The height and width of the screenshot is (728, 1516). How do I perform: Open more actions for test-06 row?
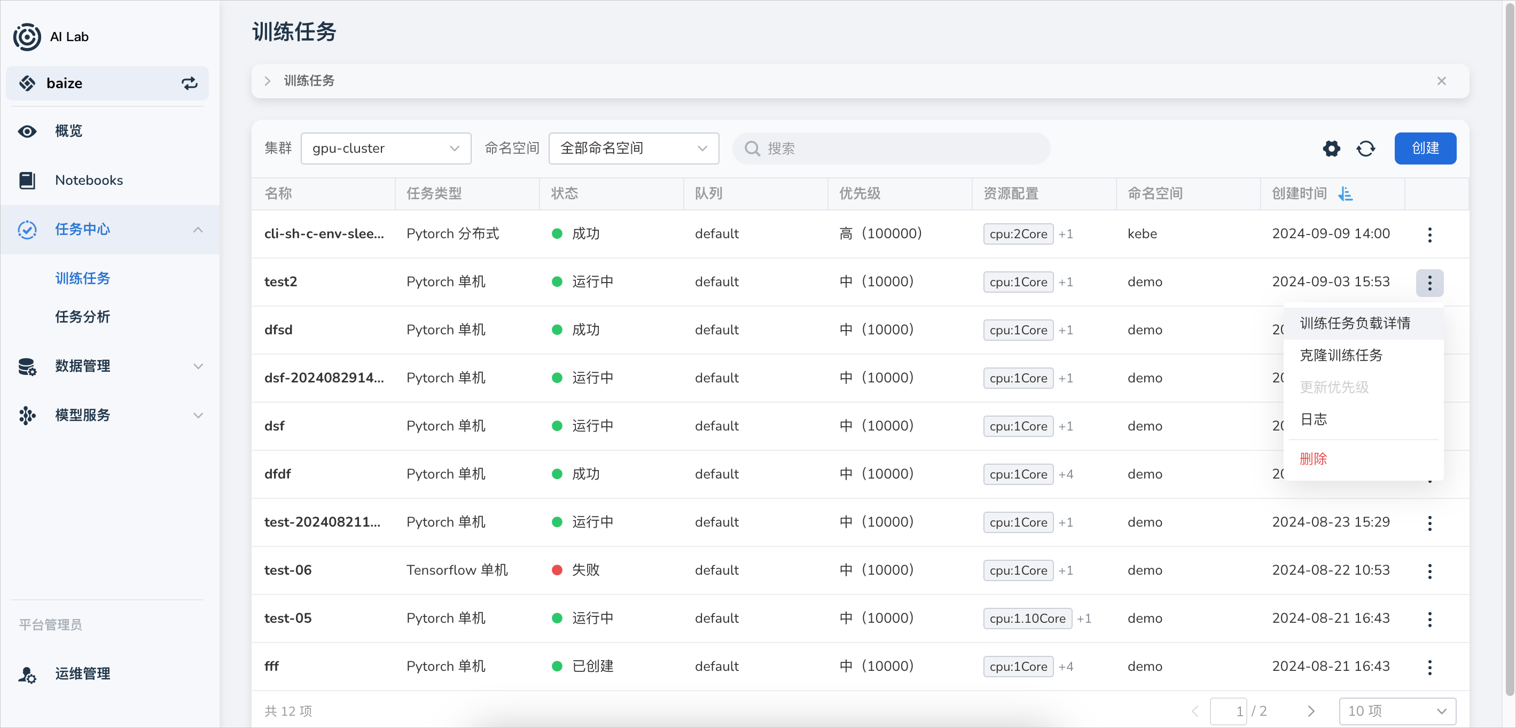tap(1429, 571)
